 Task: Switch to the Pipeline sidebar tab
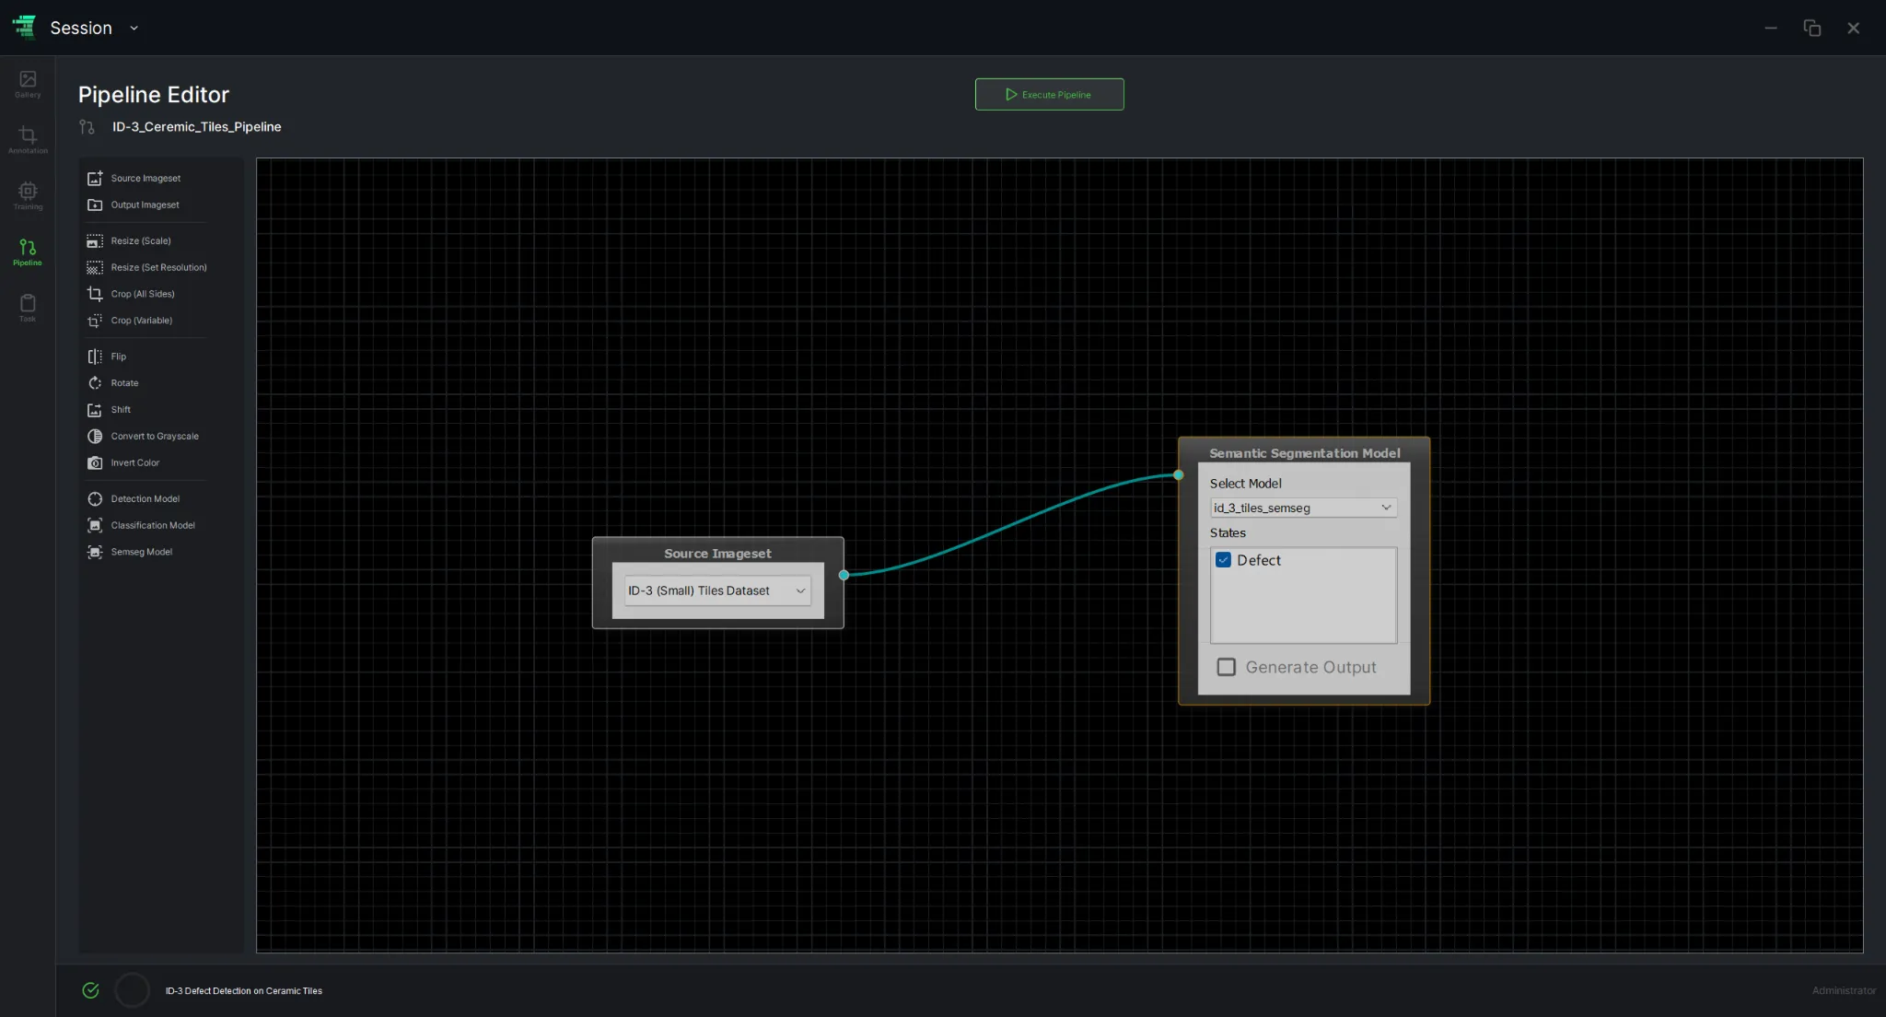[28, 251]
